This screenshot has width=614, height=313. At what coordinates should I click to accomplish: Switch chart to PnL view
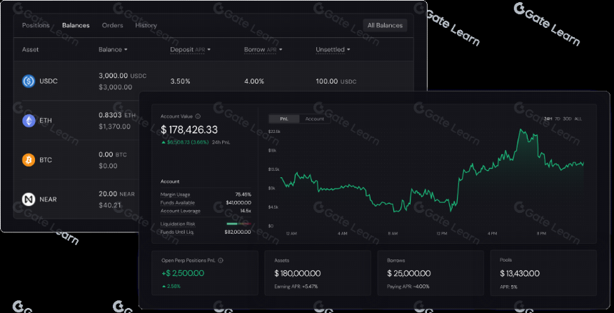pyautogui.click(x=284, y=119)
